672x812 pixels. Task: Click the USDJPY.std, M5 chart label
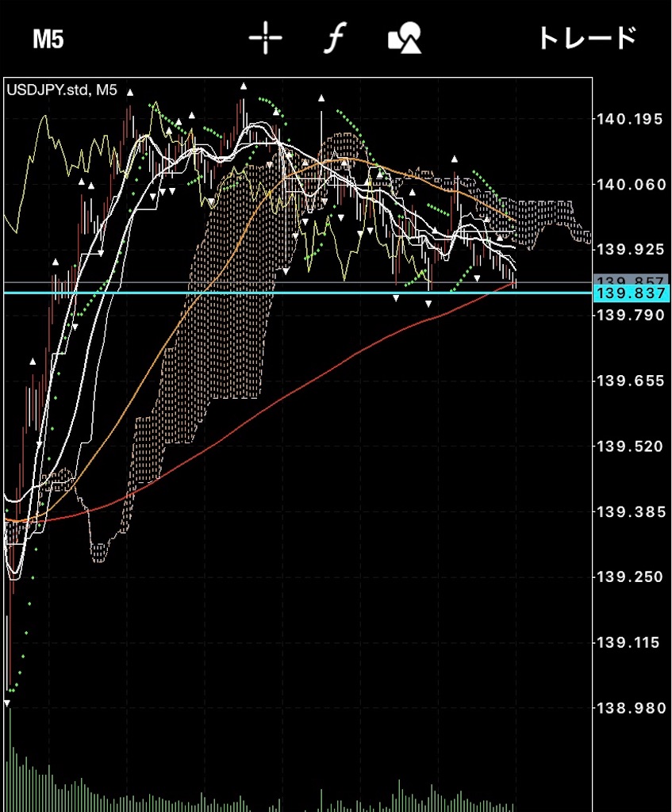tap(62, 90)
